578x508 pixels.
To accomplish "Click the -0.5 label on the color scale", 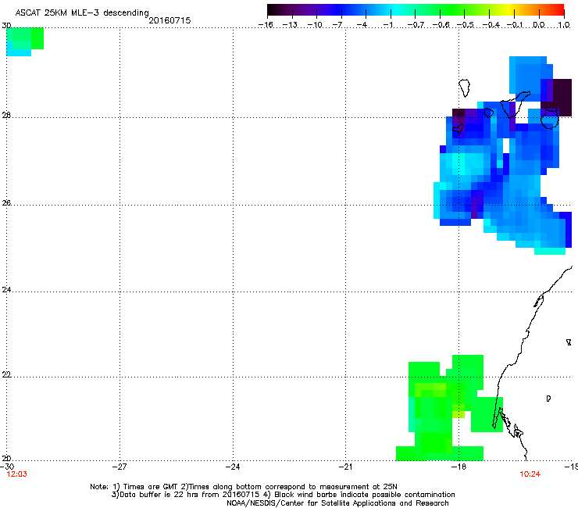I will click(x=466, y=25).
